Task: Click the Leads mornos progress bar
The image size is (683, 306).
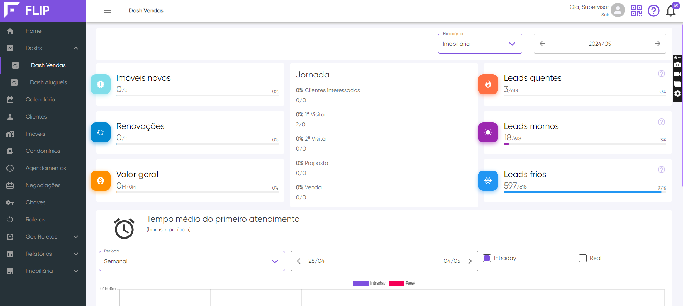Action: coord(585,144)
